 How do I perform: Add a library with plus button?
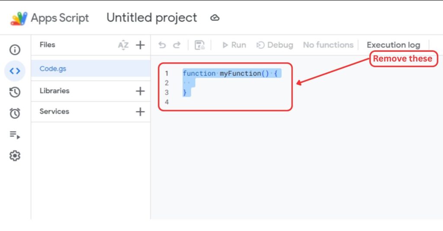140,91
